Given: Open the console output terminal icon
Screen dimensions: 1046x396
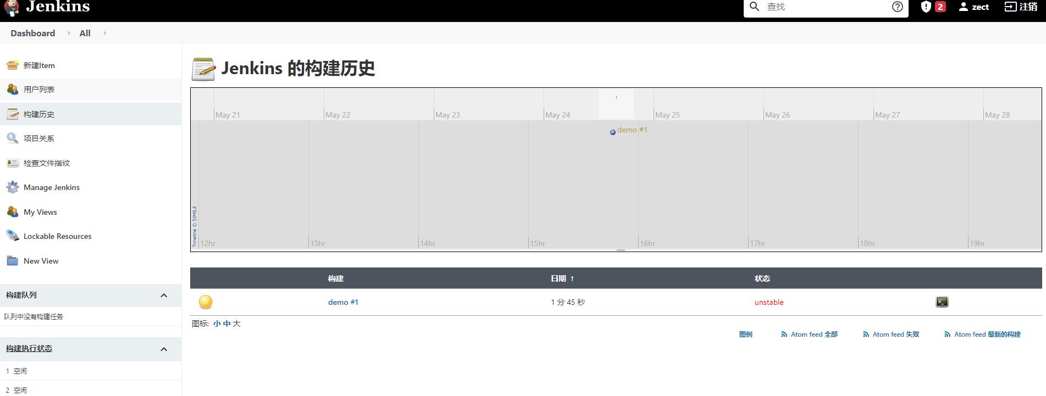Looking at the screenshot, I should click(942, 302).
